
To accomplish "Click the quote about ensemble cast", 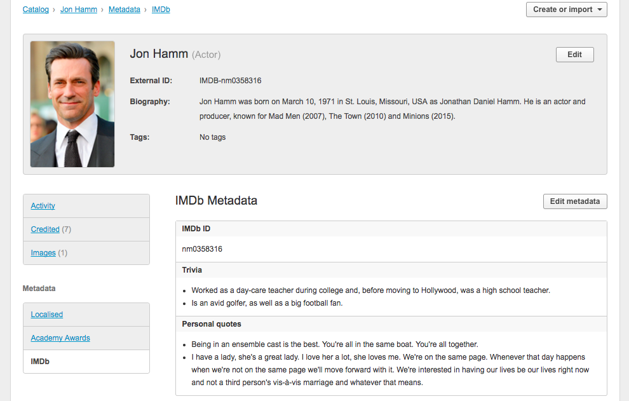I will [x=335, y=344].
